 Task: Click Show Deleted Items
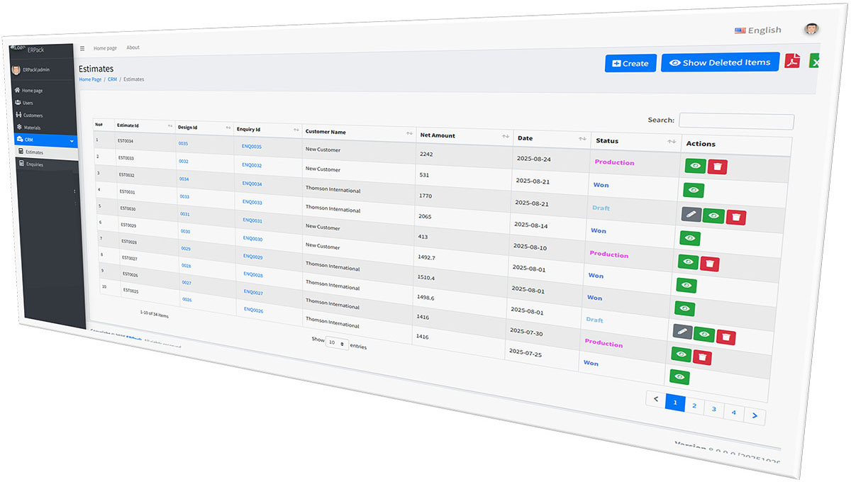[720, 62]
